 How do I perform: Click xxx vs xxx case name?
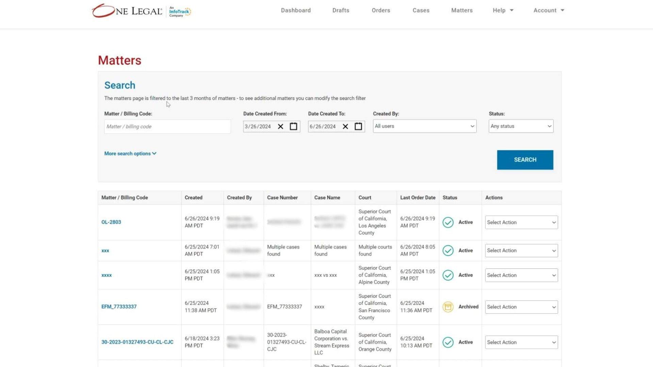325,275
